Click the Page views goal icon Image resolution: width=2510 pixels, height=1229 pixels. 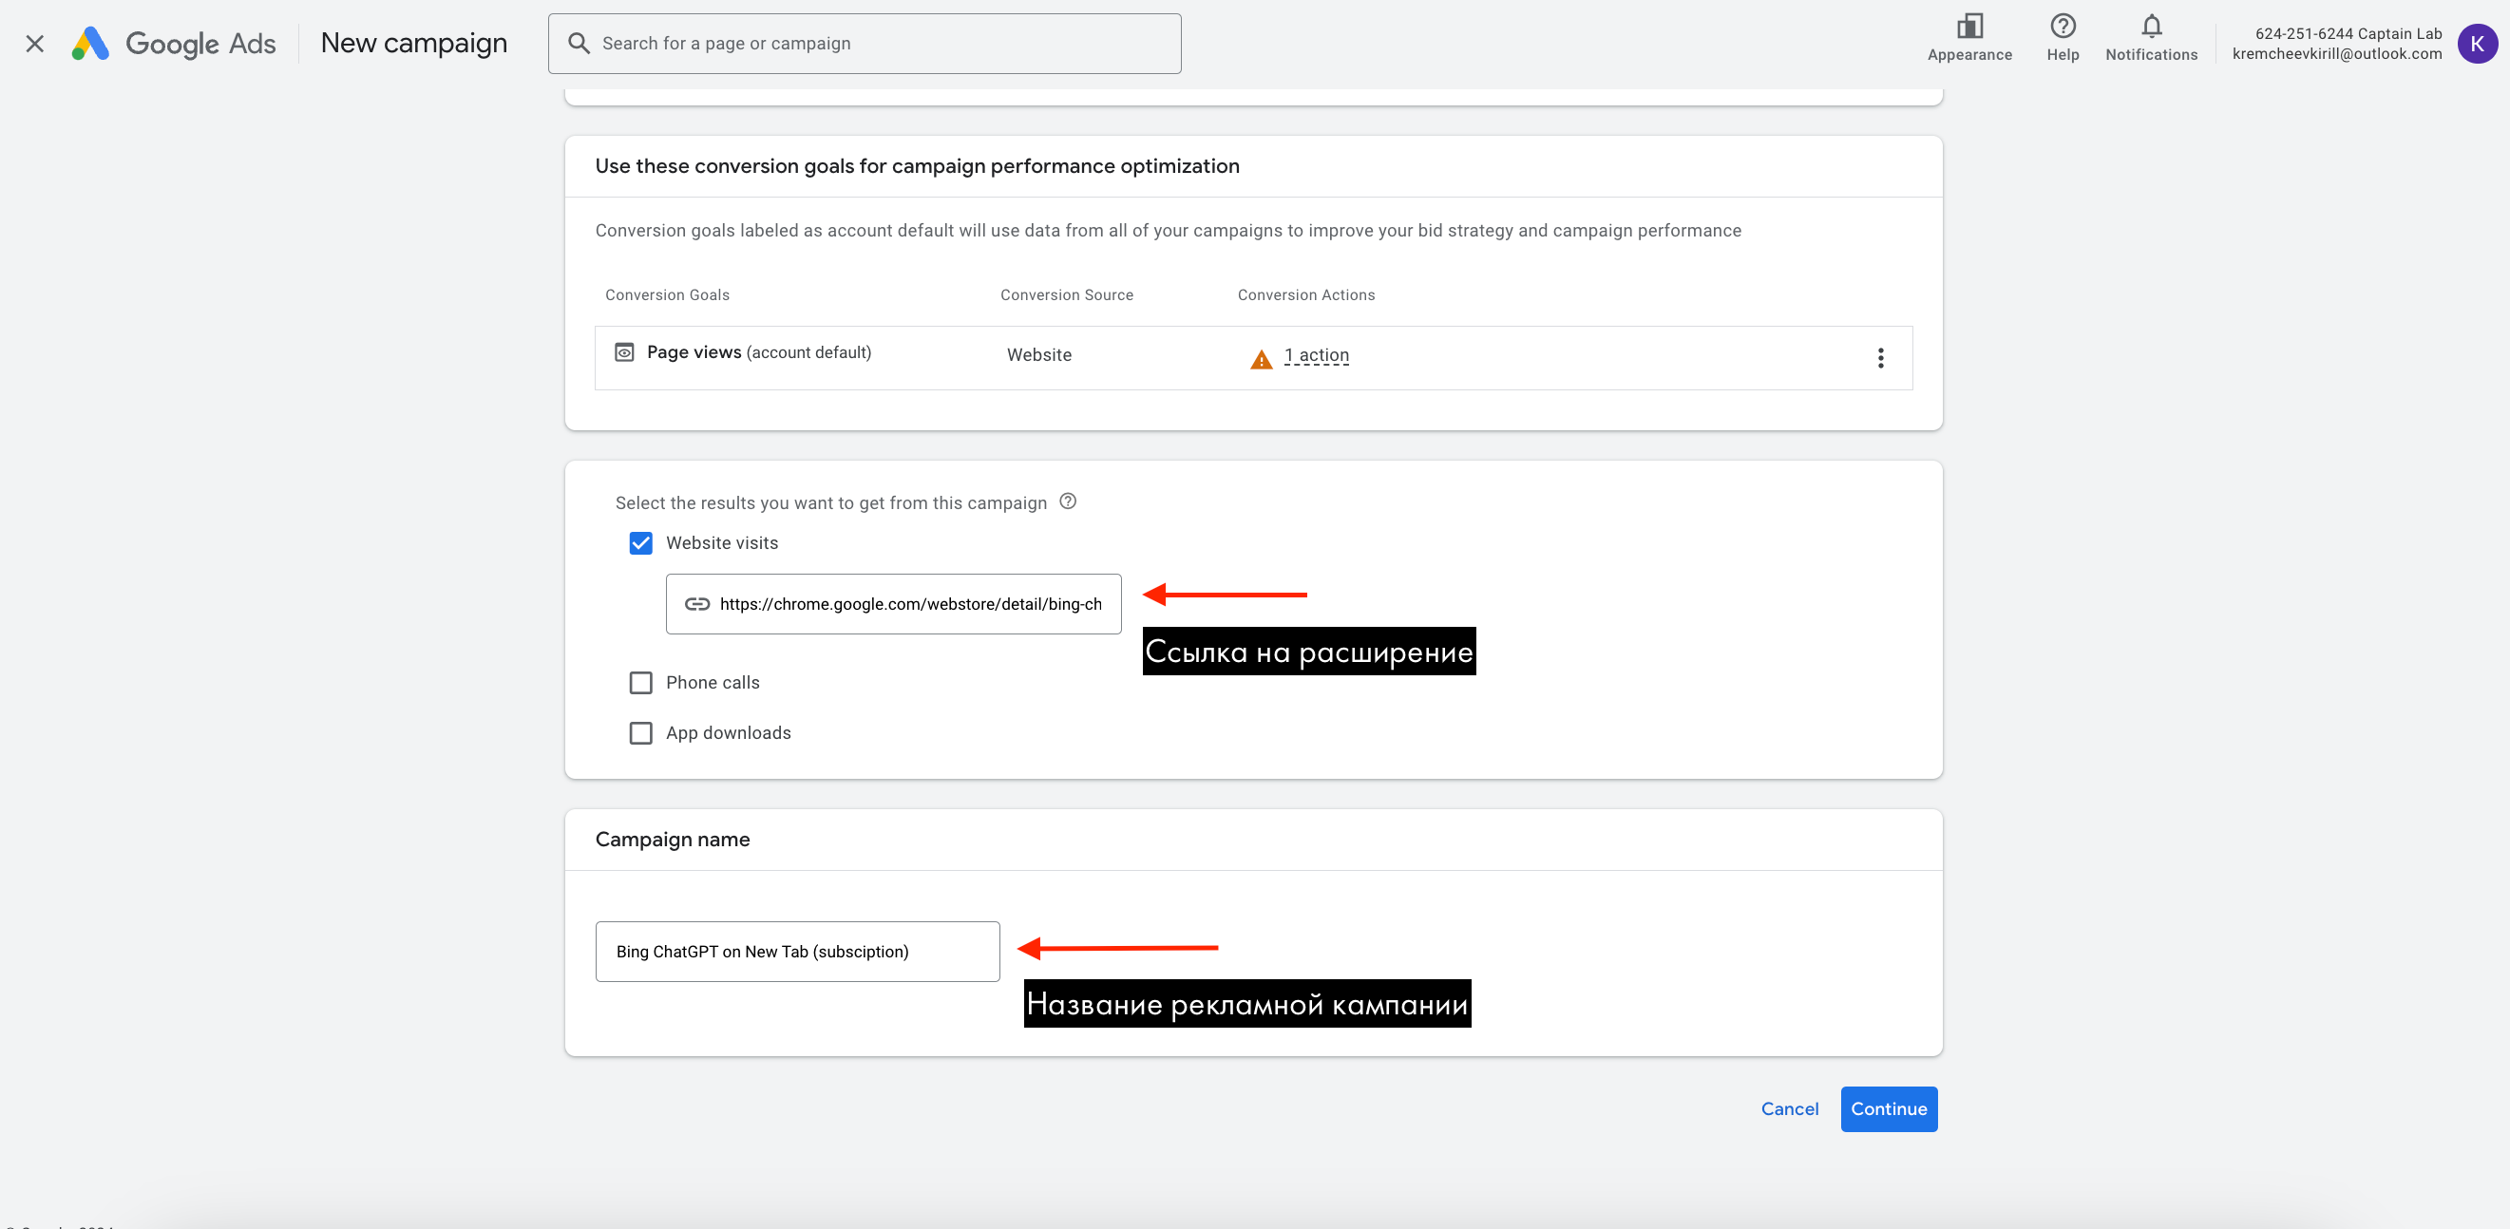(624, 352)
